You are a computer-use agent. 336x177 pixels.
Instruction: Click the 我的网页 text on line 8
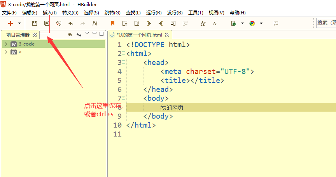(172, 107)
